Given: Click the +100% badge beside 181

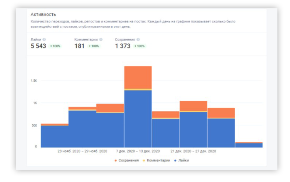Looking at the screenshot, I should (x=94, y=46).
